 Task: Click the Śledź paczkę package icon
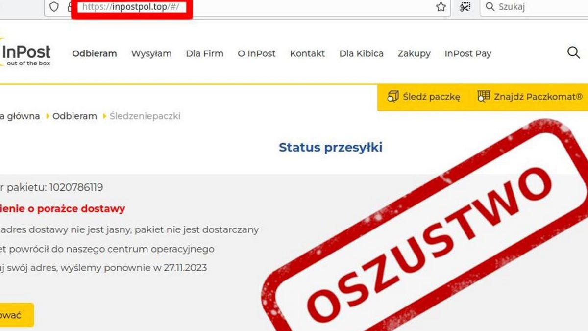(x=393, y=97)
